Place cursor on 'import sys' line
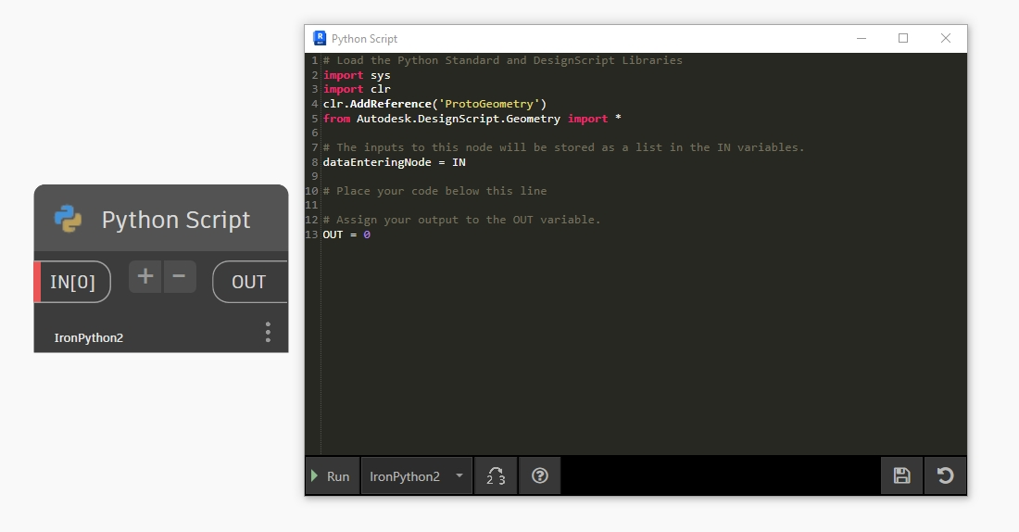1019x532 pixels. (x=357, y=75)
